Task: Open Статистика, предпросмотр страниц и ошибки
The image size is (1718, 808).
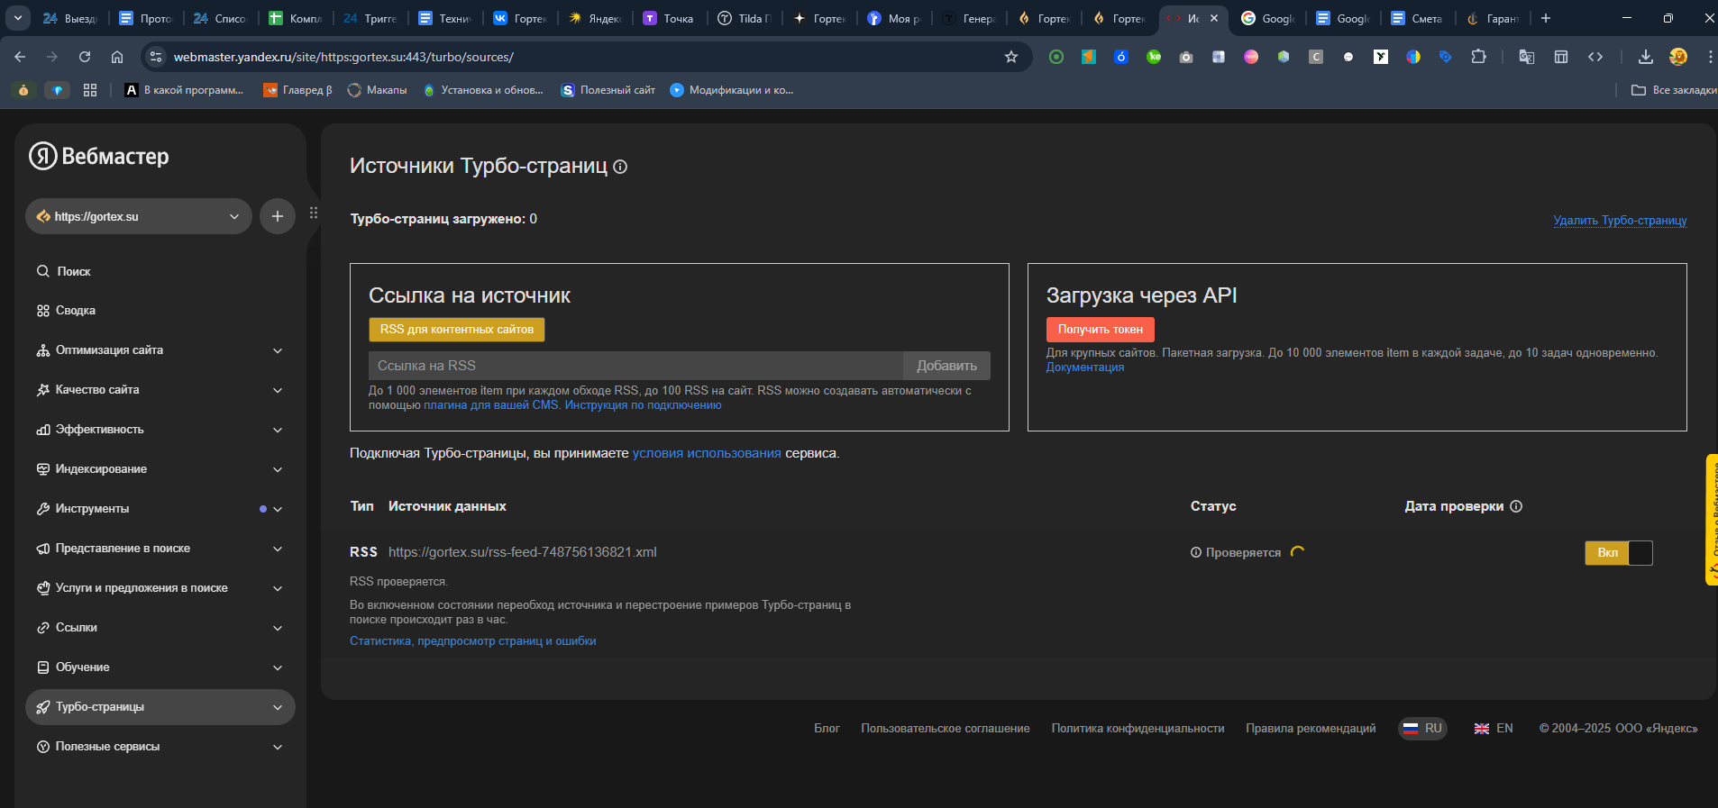Action: pos(473,641)
